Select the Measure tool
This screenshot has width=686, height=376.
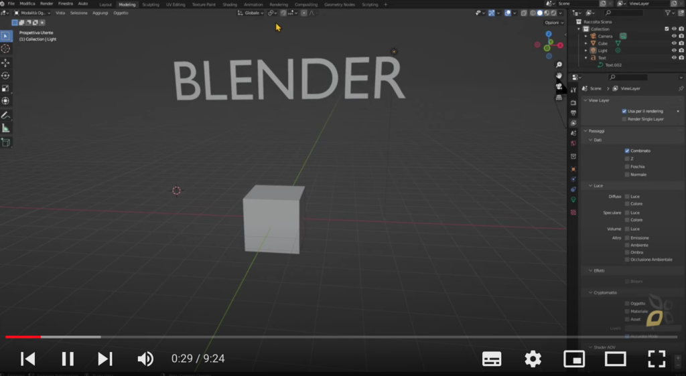(x=5, y=128)
